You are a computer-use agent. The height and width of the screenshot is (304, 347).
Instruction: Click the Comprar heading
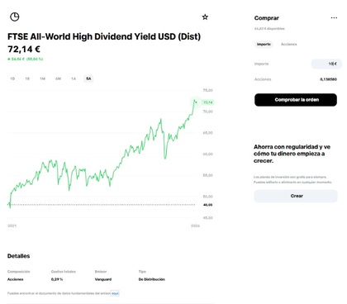(266, 18)
